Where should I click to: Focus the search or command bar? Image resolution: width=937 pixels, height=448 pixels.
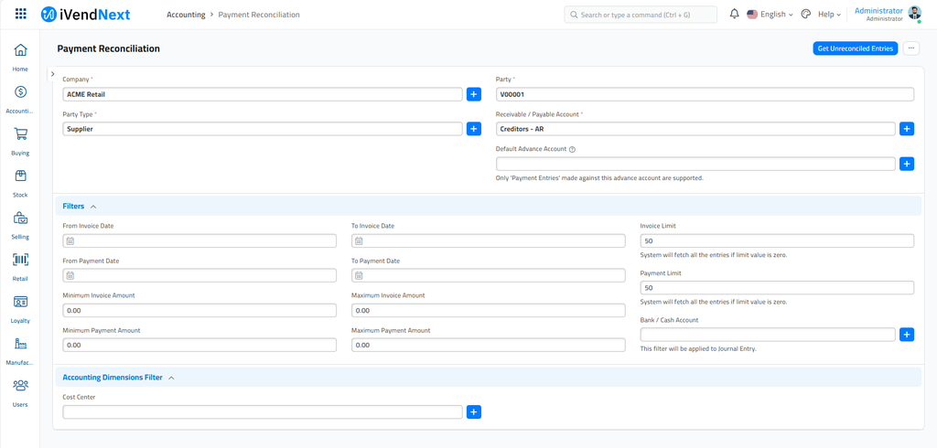pyautogui.click(x=640, y=15)
